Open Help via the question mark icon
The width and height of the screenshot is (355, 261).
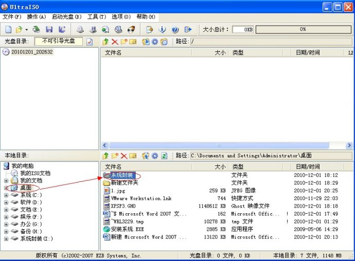point(175,30)
